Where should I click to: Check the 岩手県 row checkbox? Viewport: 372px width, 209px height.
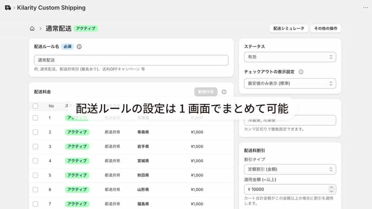point(35,147)
